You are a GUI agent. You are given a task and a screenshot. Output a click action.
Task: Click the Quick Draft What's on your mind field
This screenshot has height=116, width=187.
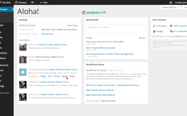pos(116,29)
